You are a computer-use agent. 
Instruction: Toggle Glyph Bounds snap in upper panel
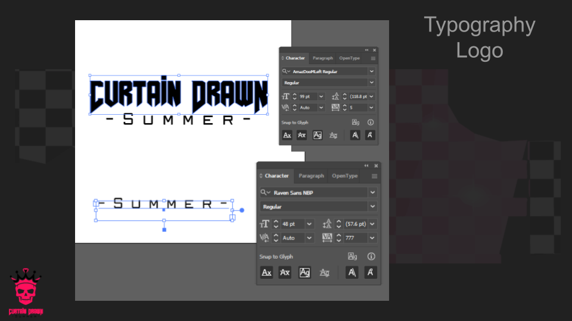coord(318,135)
